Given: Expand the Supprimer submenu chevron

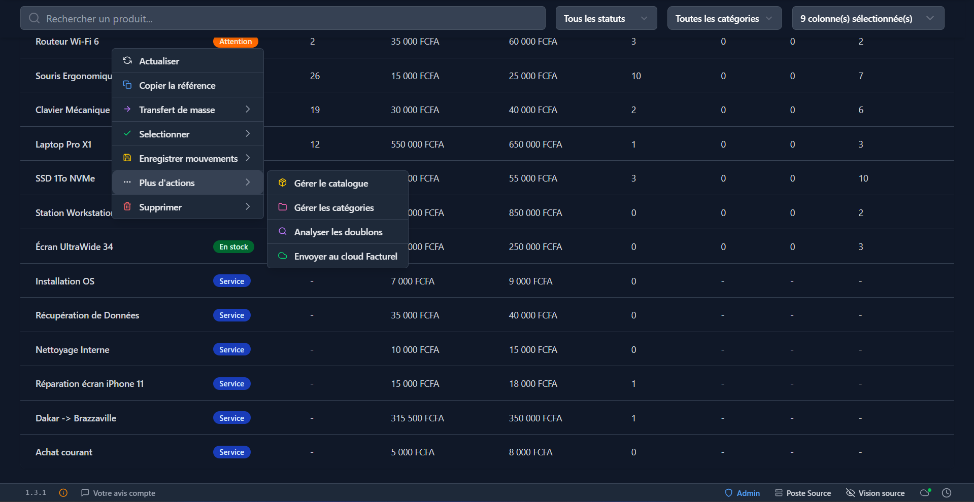Looking at the screenshot, I should click(248, 207).
